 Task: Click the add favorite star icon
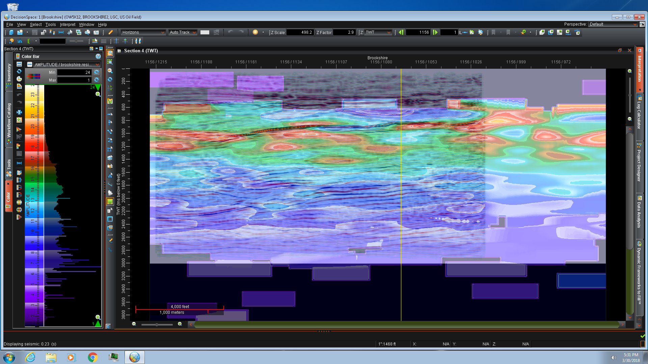[523, 32]
